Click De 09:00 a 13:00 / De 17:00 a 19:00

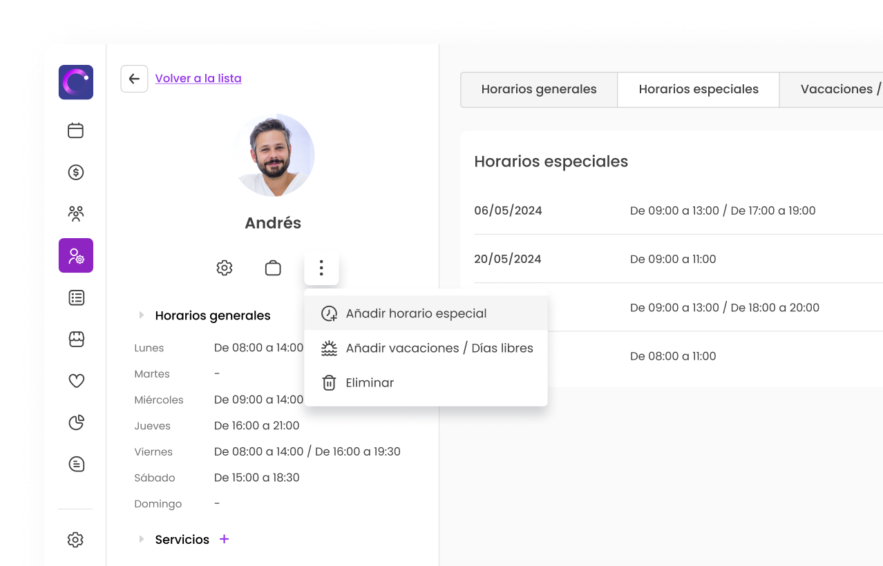tap(723, 211)
